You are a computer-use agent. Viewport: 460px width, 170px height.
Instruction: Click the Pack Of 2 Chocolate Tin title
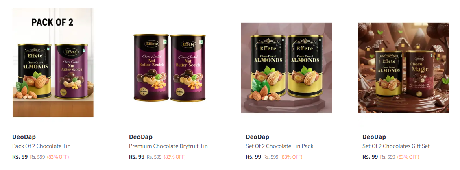41,146
